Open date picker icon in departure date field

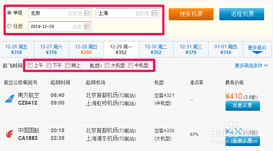87,26
